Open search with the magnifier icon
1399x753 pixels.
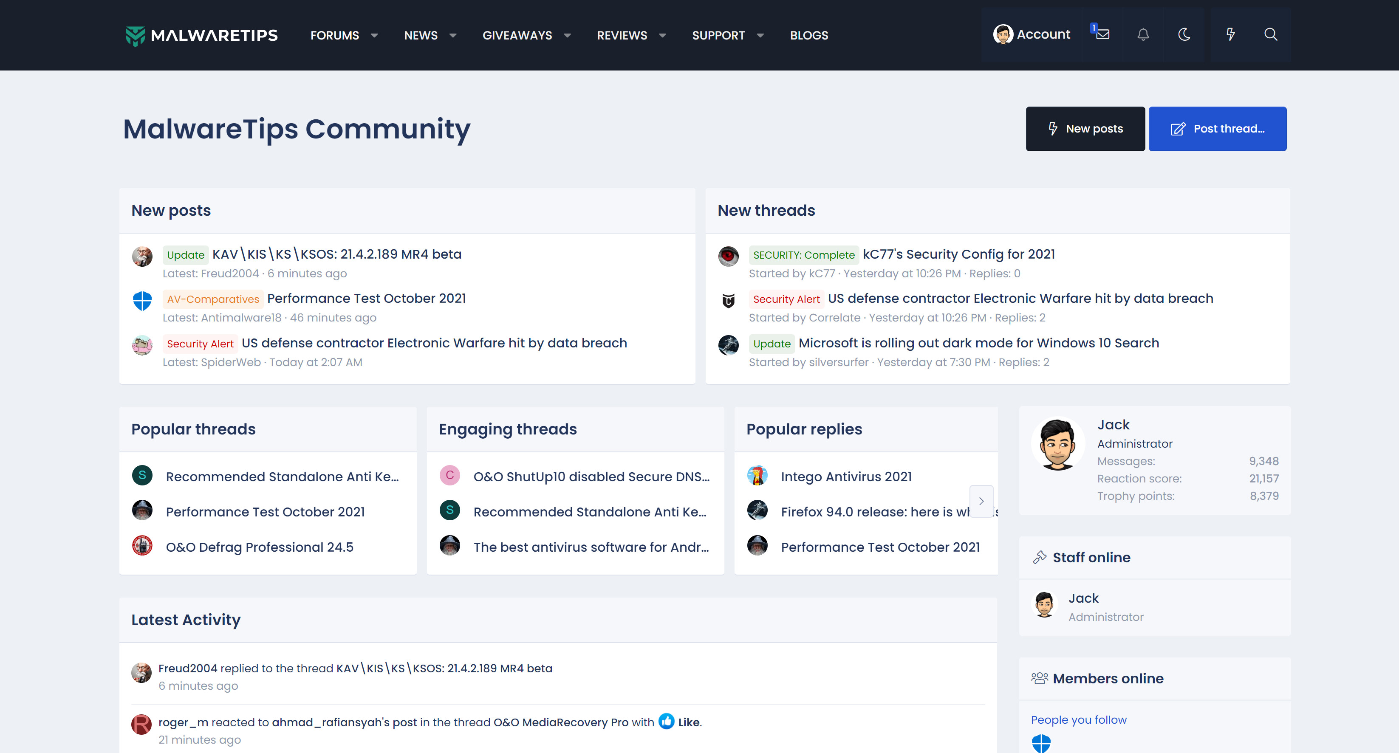(x=1270, y=35)
